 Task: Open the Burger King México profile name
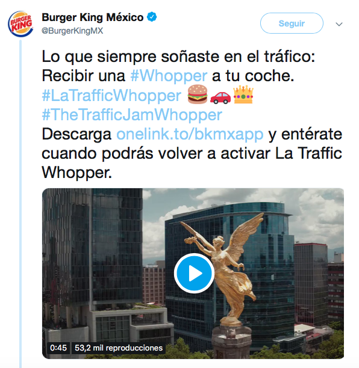click(x=93, y=17)
